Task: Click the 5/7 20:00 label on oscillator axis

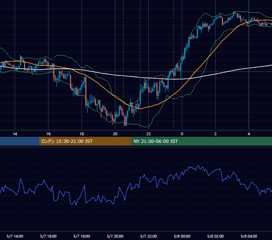Action: pyautogui.click(x=115, y=236)
